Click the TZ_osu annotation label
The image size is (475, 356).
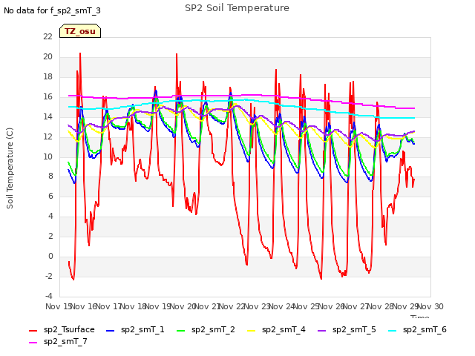(80, 31)
